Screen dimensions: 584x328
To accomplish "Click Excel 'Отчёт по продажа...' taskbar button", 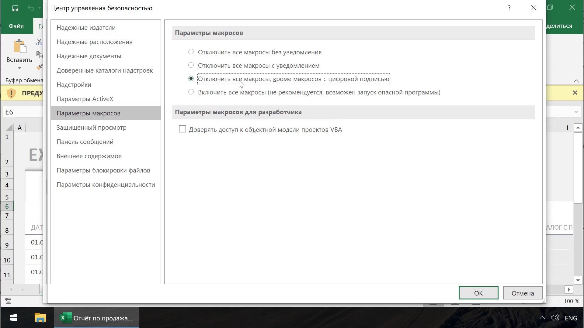I will [97, 318].
